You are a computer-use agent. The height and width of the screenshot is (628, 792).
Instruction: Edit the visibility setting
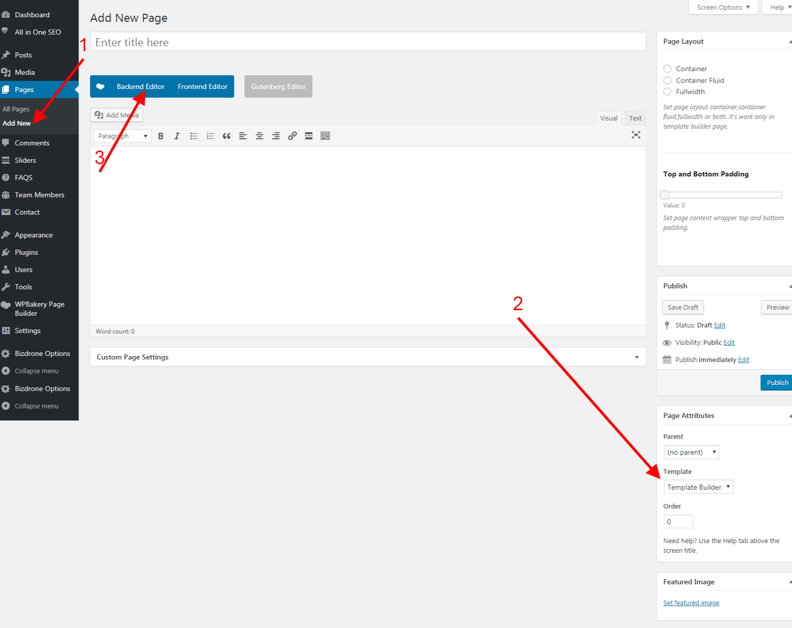click(x=729, y=343)
